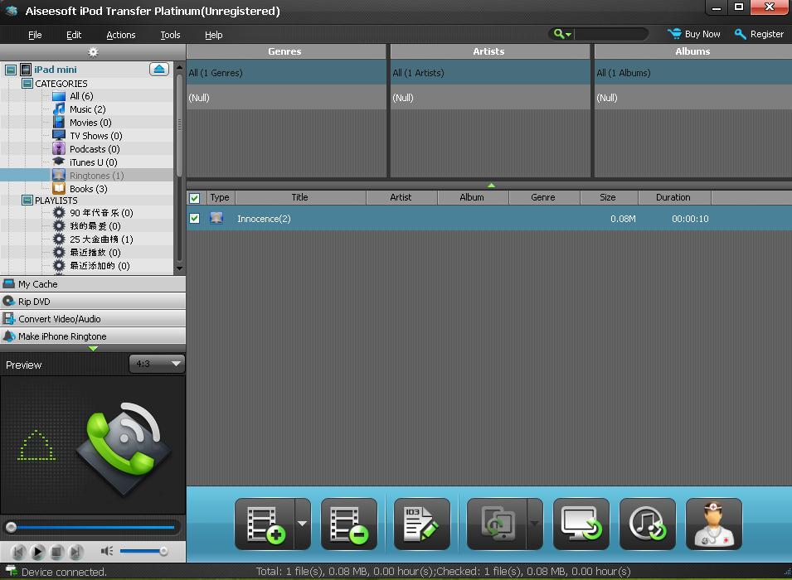The image size is (792, 580).
Task: Open the Help menu
Action: (x=214, y=35)
